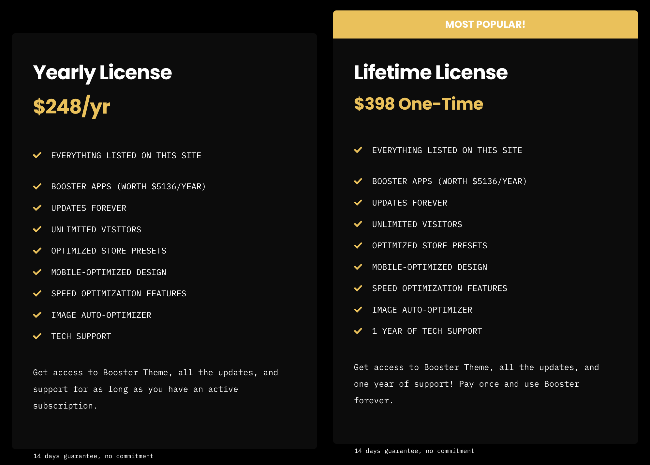Click the checkmark beside Lifetime 'BOOSTER APPS'
Screen dimensions: 650x465
click(358, 181)
